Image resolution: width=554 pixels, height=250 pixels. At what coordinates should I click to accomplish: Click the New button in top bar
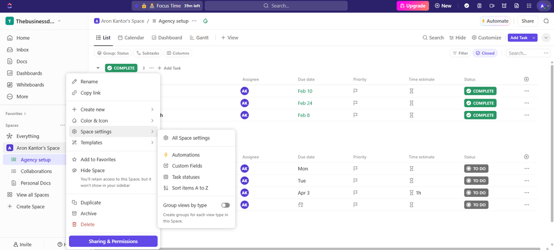tap(443, 5)
